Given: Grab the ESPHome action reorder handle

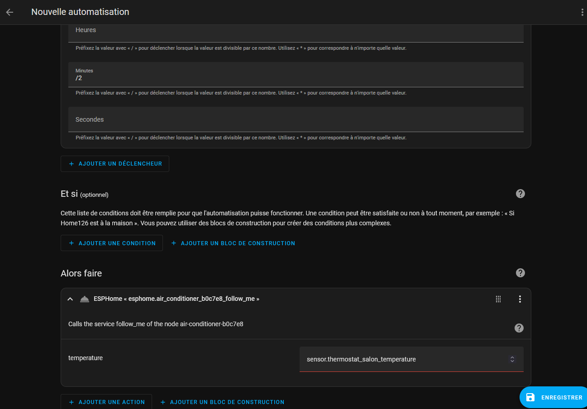Looking at the screenshot, I should pos(498,299).
